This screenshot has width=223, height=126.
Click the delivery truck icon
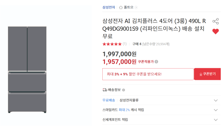105,90
